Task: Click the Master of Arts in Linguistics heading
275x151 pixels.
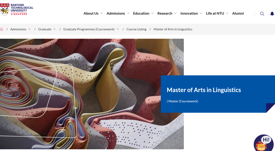Action: point(204,90)
